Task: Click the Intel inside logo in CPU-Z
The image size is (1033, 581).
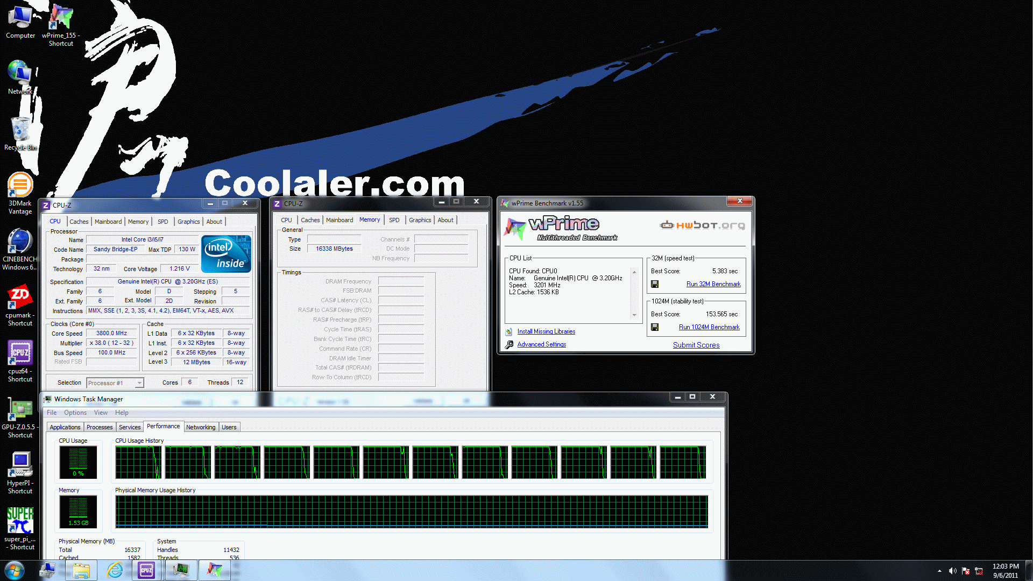Action: [226, 253]
